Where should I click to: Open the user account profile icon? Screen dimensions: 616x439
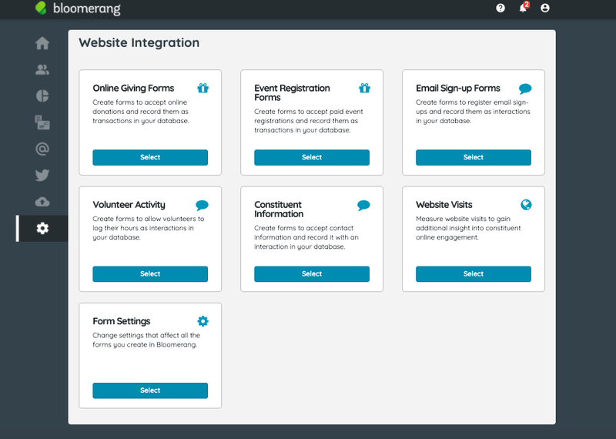[x=545, y=8]
